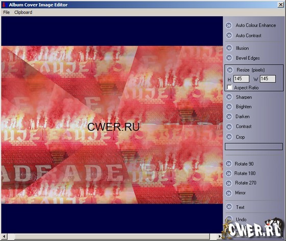Click the Text tool arrow icon
This screenshot has height=241, width=286.
[x=229, y=207]
